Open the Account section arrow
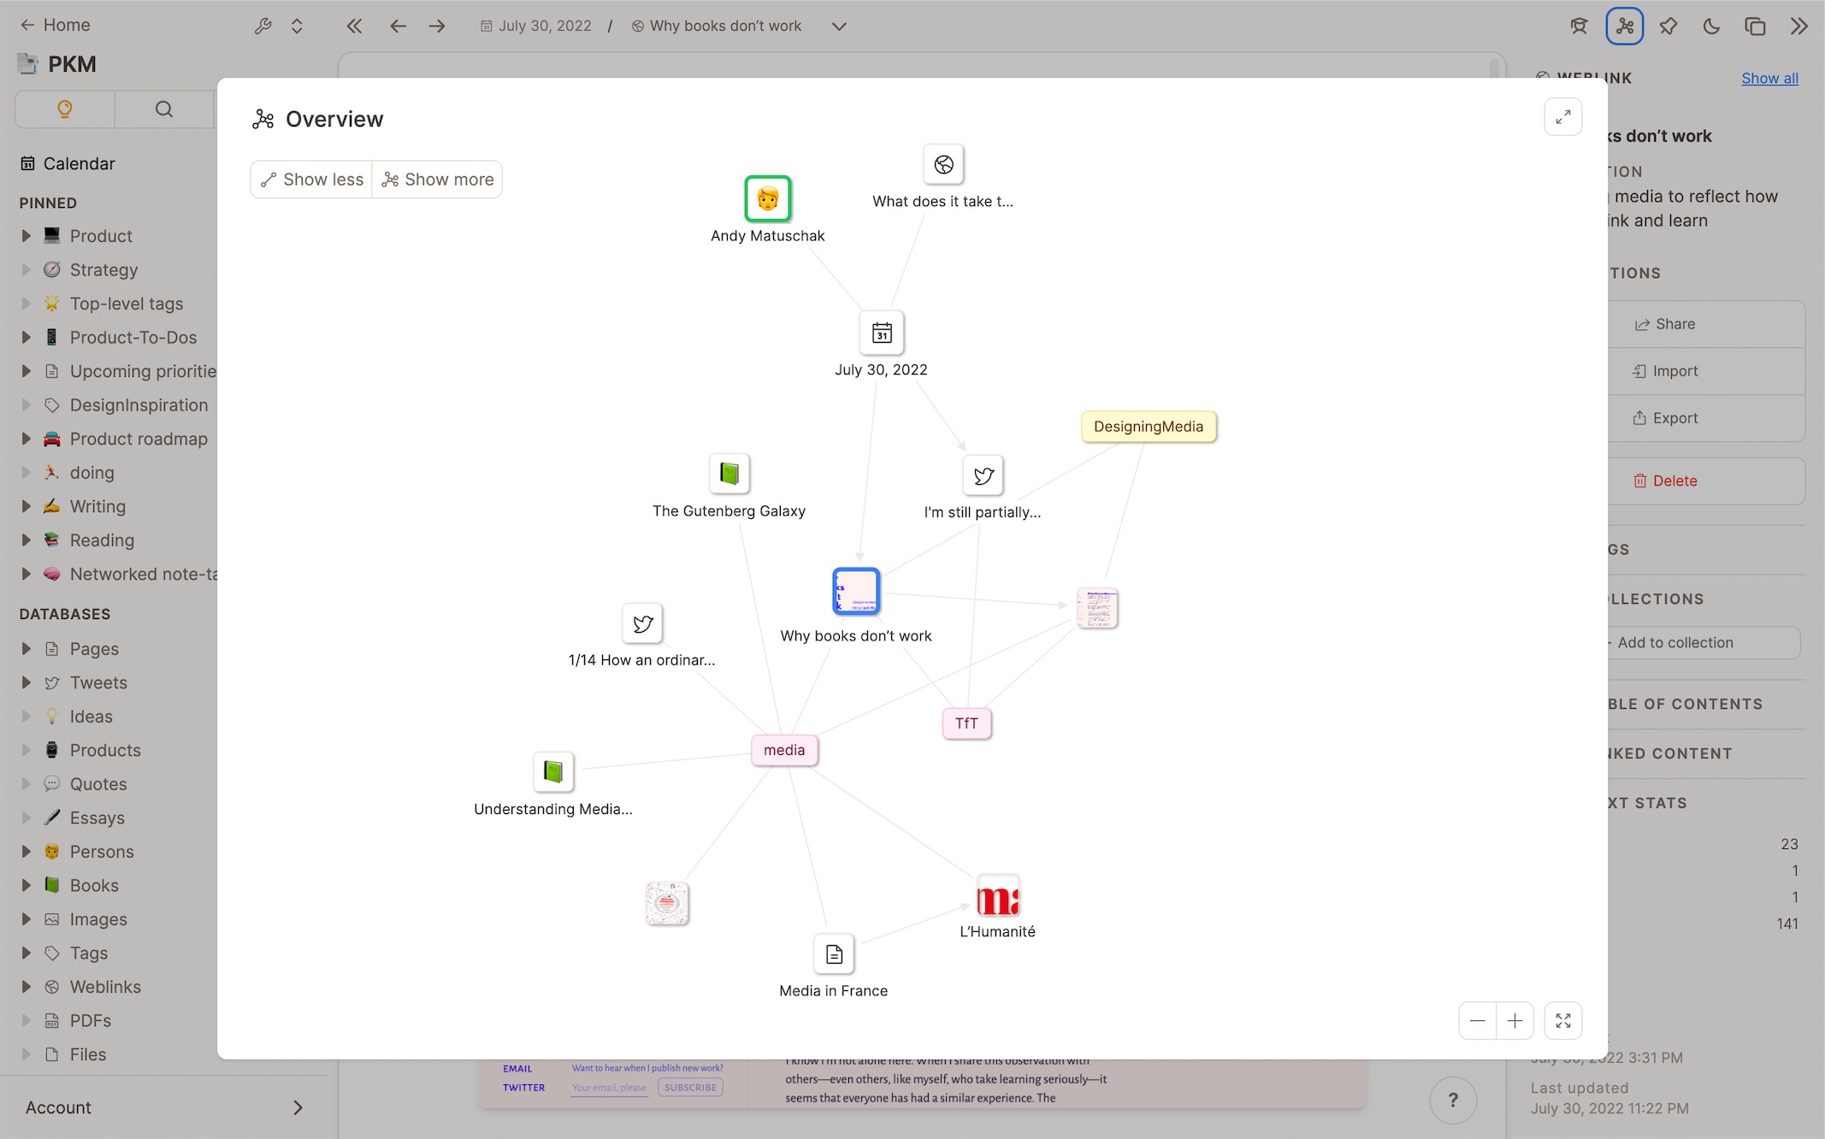 click(297, 1107)
